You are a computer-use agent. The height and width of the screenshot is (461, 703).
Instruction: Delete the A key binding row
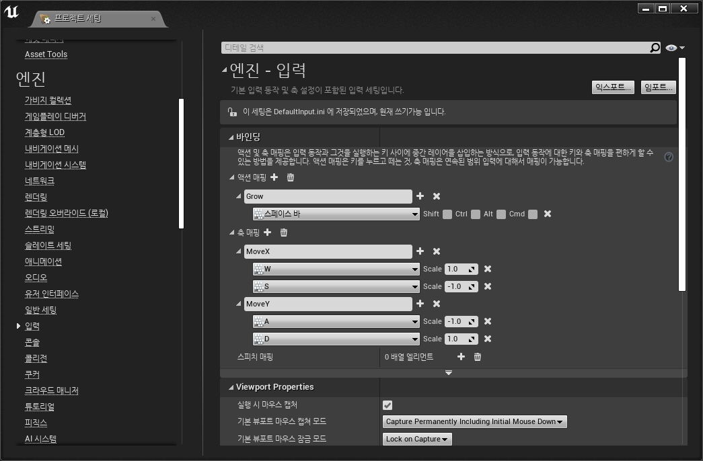pyautogui.click(x=488, y=321)
